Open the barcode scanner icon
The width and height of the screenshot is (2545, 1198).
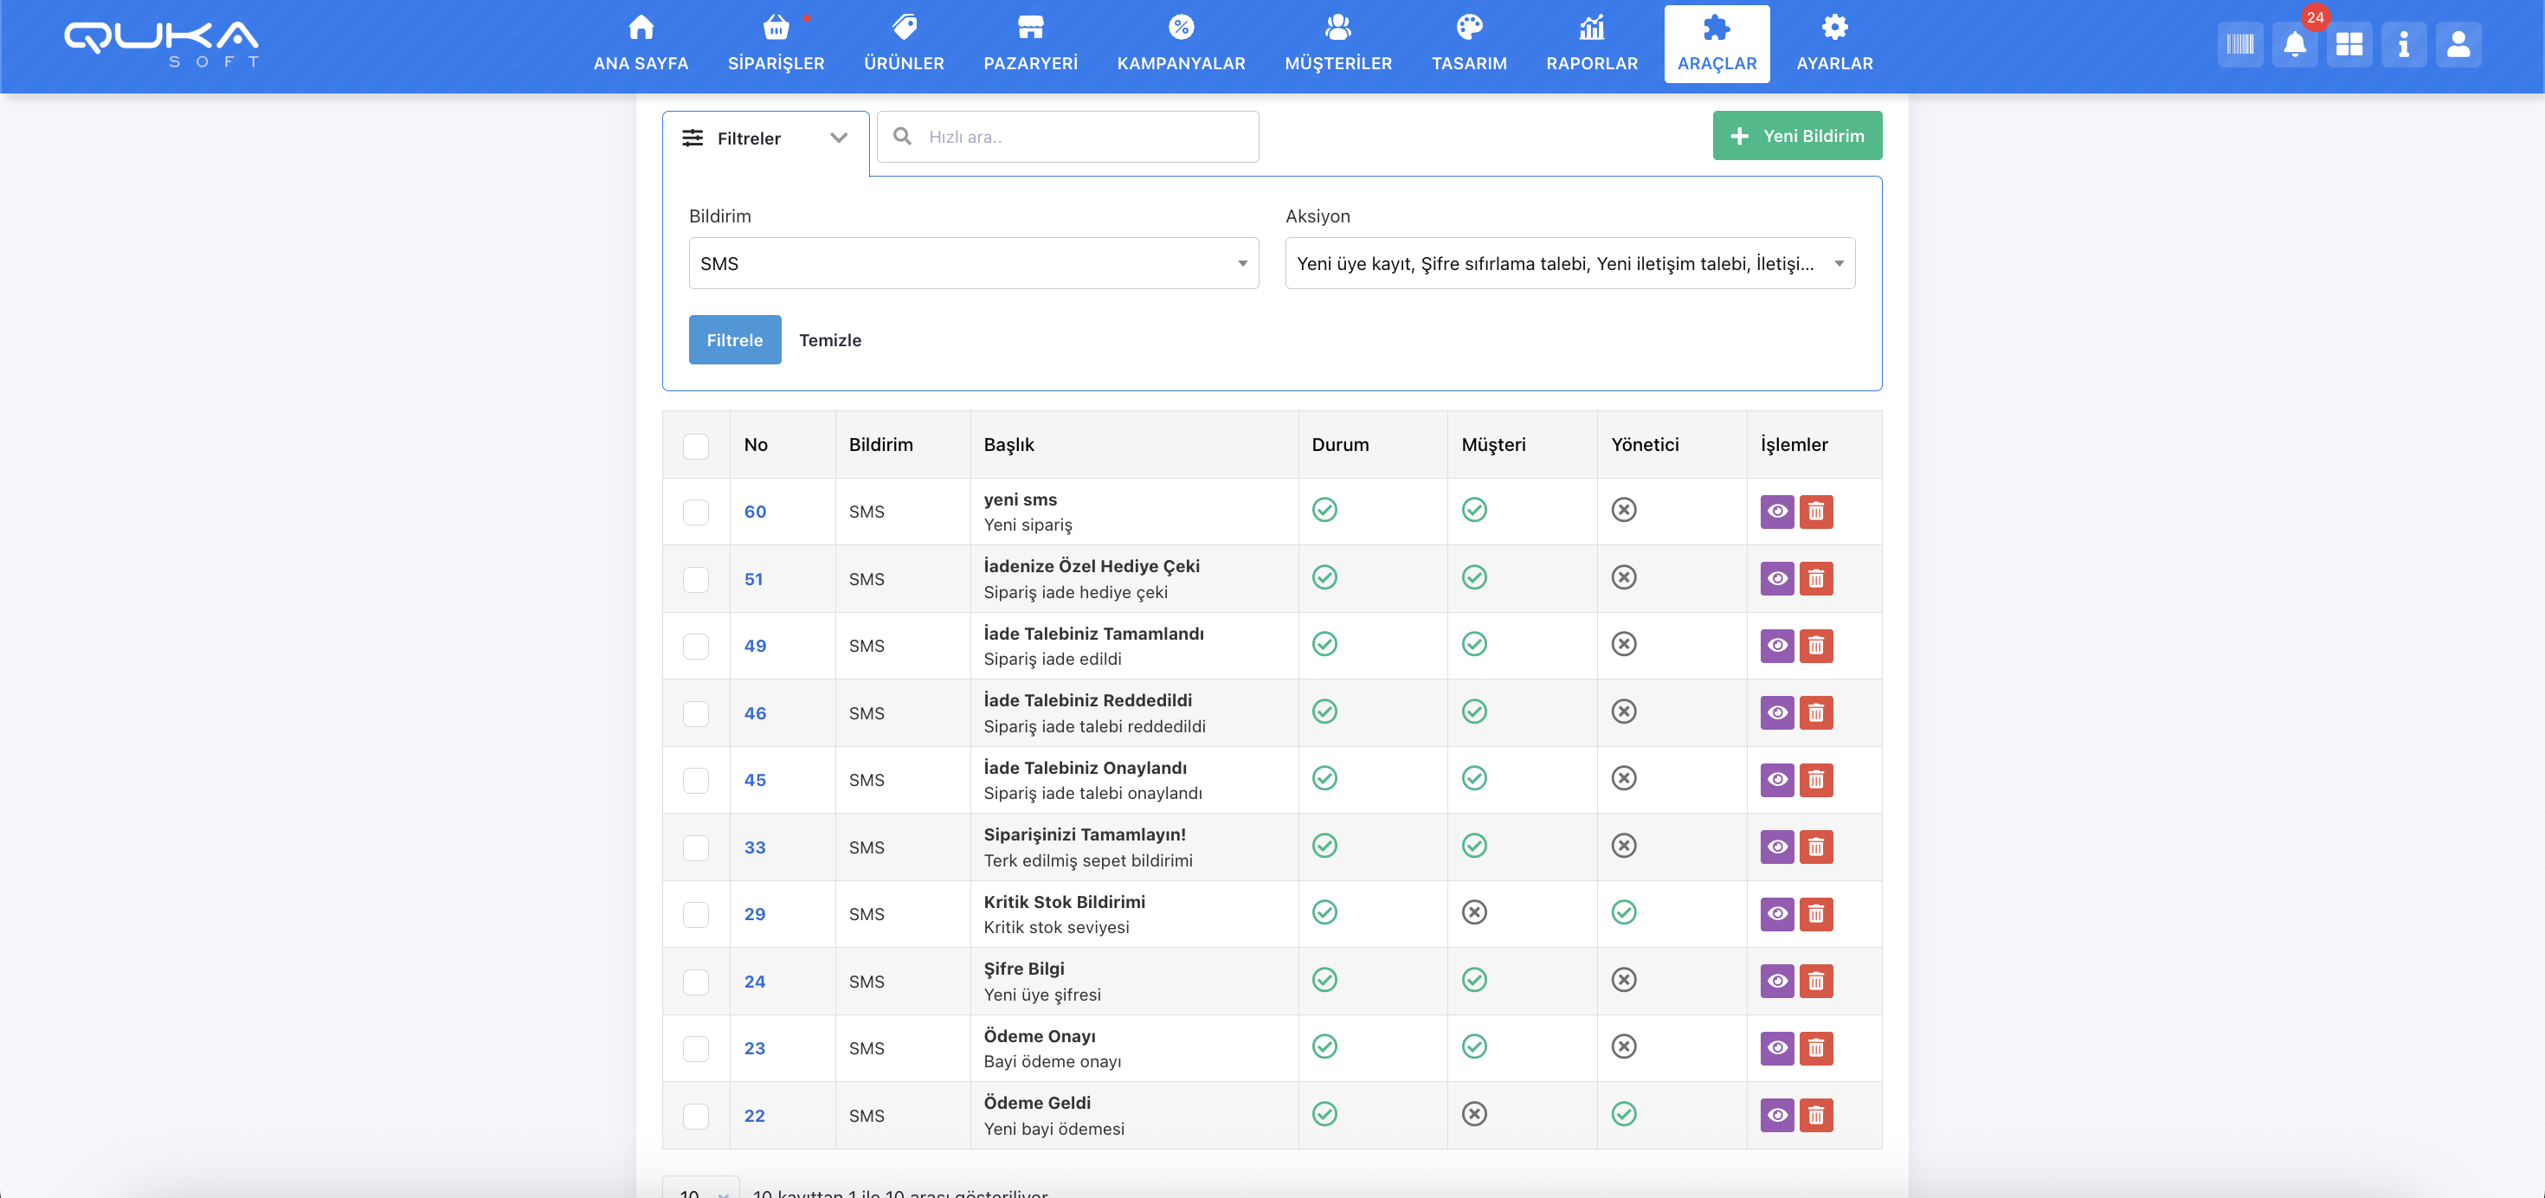tap(2239, 44)
